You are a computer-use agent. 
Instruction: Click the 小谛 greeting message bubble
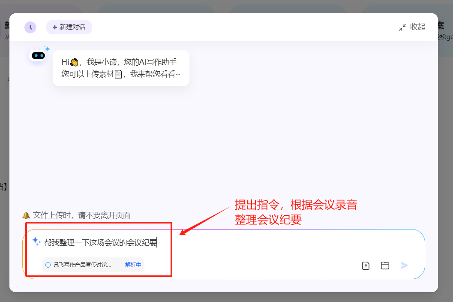click(121, 68)
